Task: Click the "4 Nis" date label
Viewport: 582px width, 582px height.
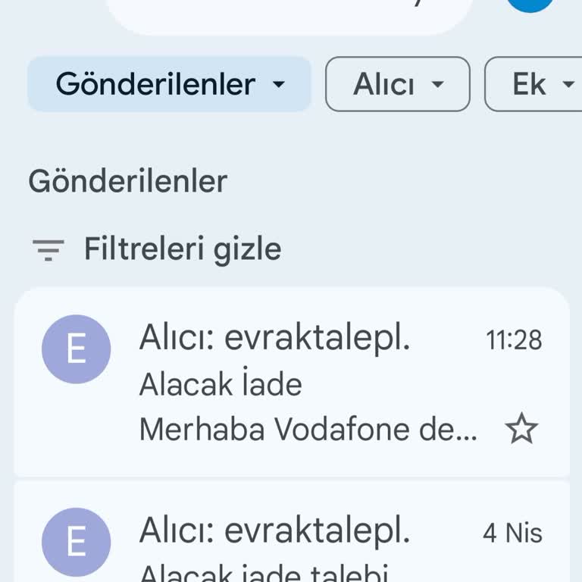Action: pyautogui.click(x=512, y=533)
